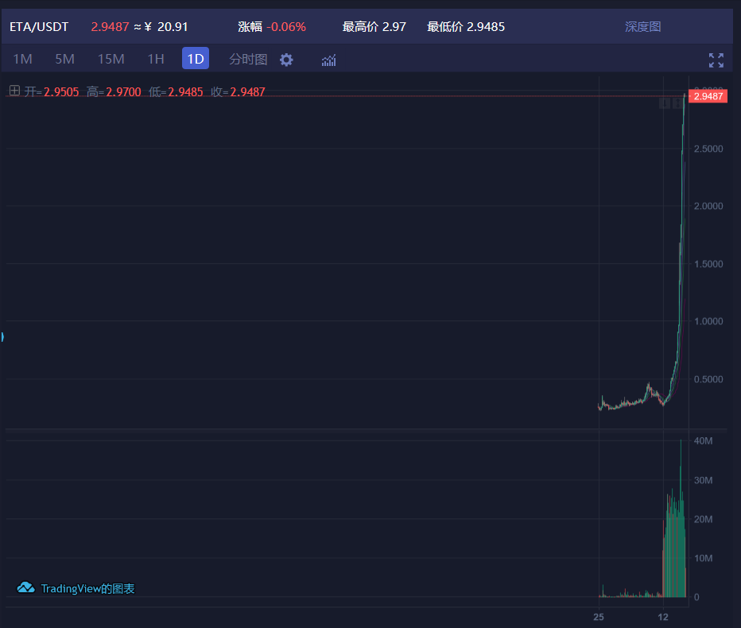The image size is (741, 628).
Task: Switch to the 15M interval
Action: [x=111, y=59]
